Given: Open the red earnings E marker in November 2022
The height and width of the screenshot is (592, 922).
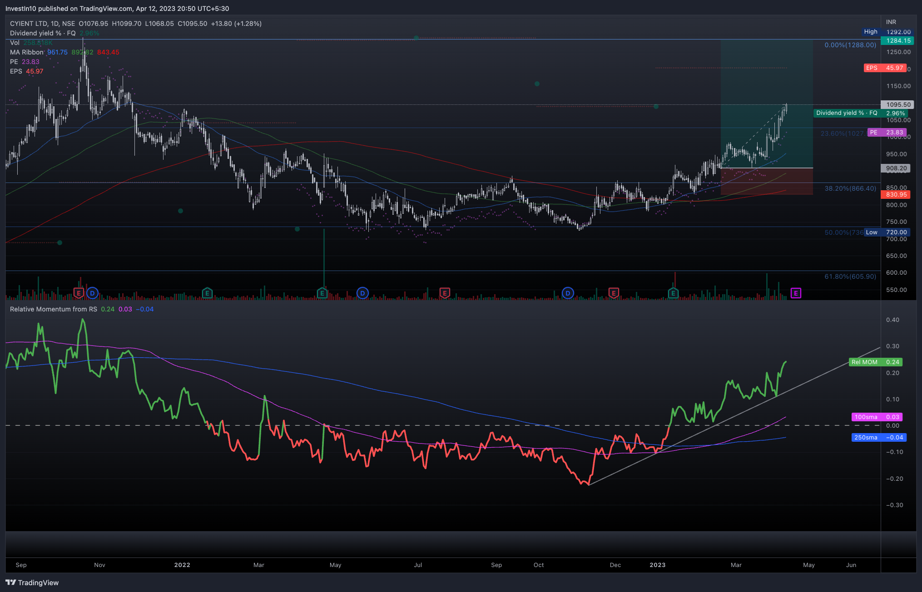Looking at the screenshot, I should (614, 293).
